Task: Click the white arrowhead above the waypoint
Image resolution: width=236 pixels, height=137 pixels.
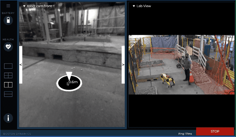Action: coord(69,75)
